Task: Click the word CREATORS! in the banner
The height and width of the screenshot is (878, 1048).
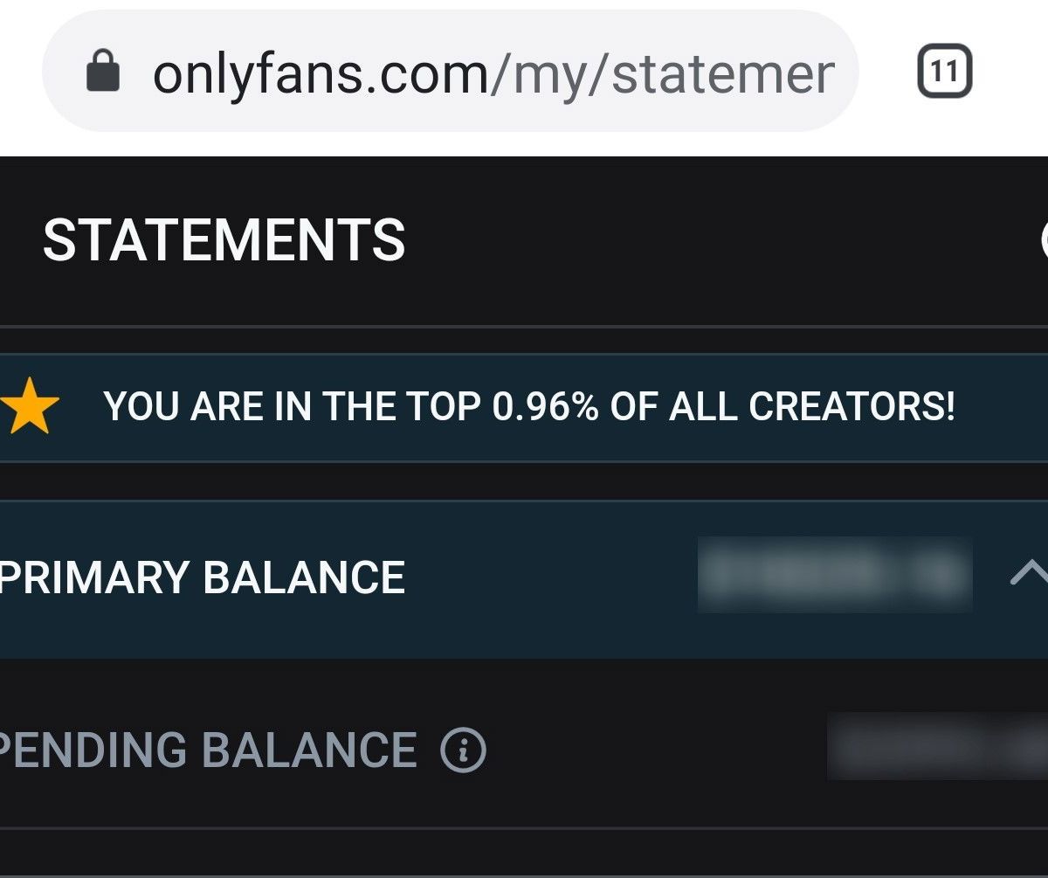Action: point(851,407)
